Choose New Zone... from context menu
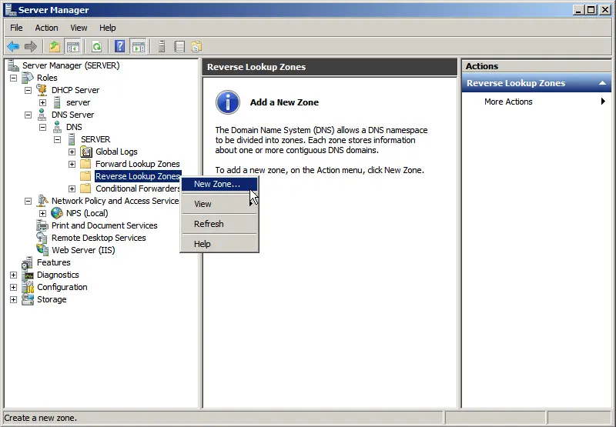 [x=216, y=184]
